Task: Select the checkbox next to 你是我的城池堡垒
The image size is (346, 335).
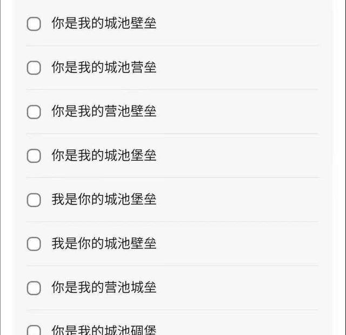Action: [x=34, y=156]
